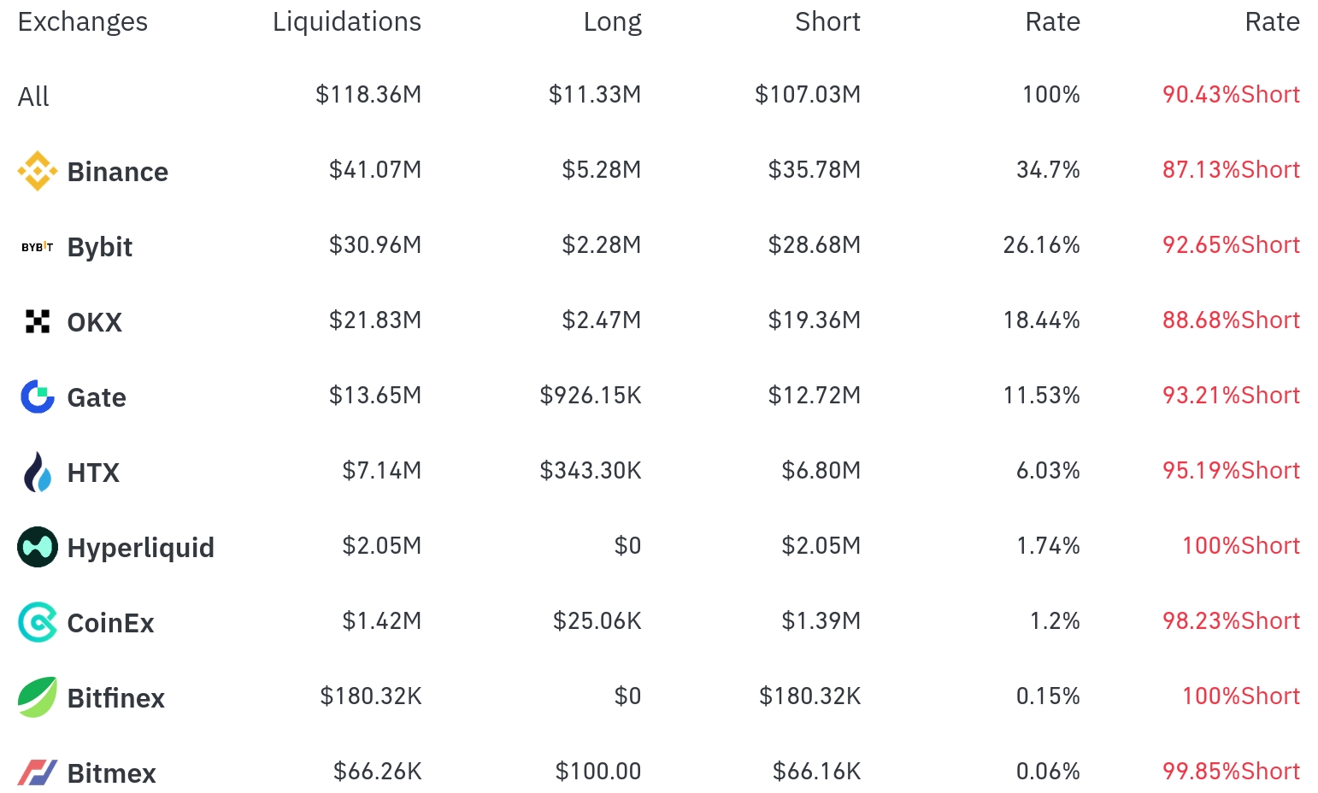
Task: Click the Bybit logo icon
Action: click(x=38, y=246)
